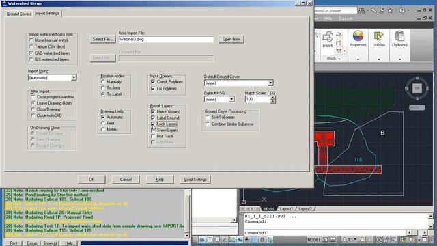
Task: Expand the Utilities panel dropdown arrow
Action: point(378,59)
